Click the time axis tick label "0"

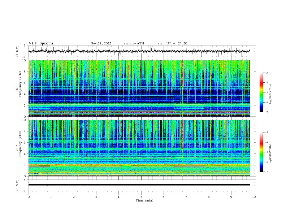[29, 197]
